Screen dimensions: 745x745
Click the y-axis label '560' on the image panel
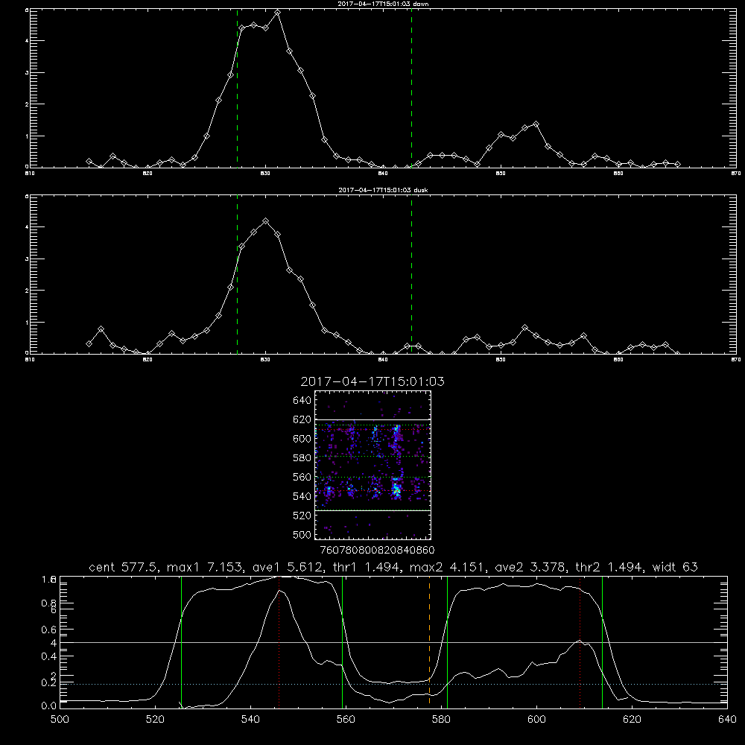pos(302,477)
